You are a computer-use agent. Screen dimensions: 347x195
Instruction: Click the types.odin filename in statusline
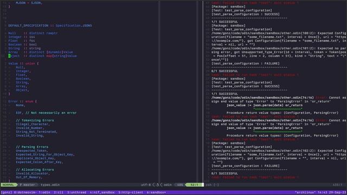coord(50,185)
